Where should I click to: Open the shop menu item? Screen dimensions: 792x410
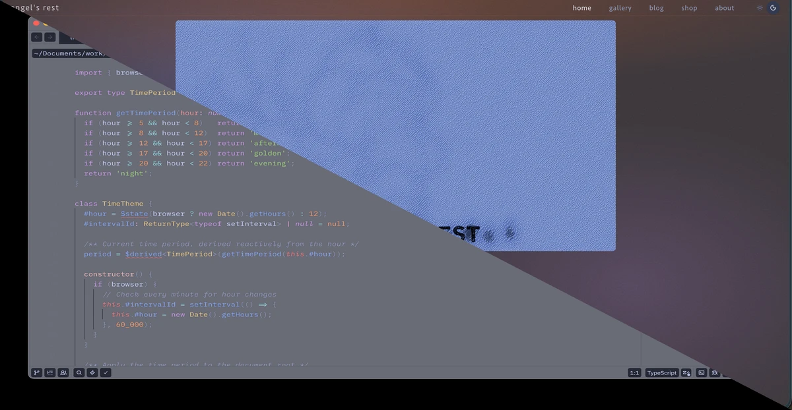[689, 7]
